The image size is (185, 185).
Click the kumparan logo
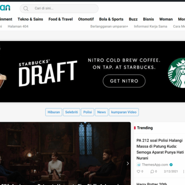5,8
